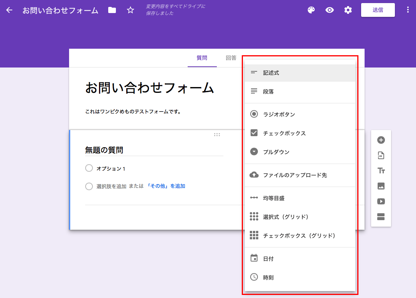Import questions icon in side toolbar
The height and width of the screenshot is (298, 416).
click(x=381, y=155)
